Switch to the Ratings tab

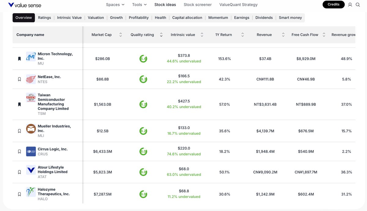(44, 18)
